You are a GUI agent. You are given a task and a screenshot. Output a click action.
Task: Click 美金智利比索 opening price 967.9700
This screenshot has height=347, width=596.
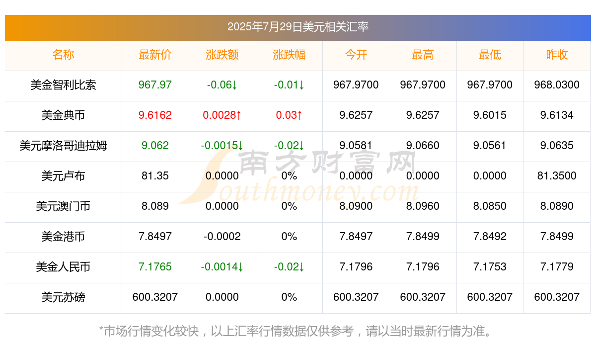coord(356,85)
